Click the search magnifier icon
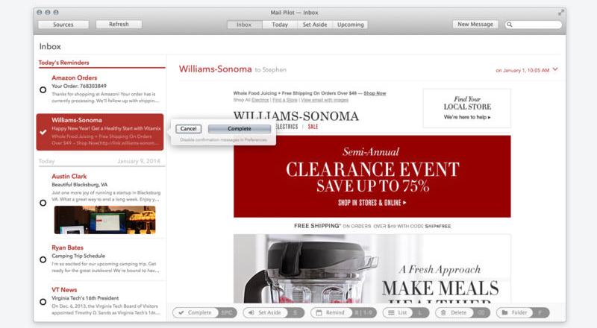 [x=510, y=25]
